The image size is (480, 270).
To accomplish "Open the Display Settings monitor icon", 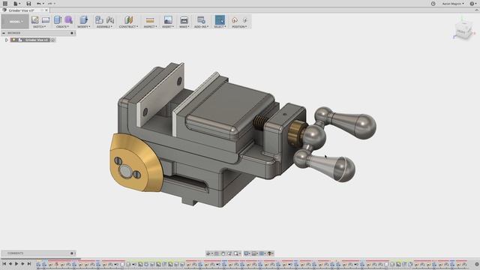I will pos(247,253).
